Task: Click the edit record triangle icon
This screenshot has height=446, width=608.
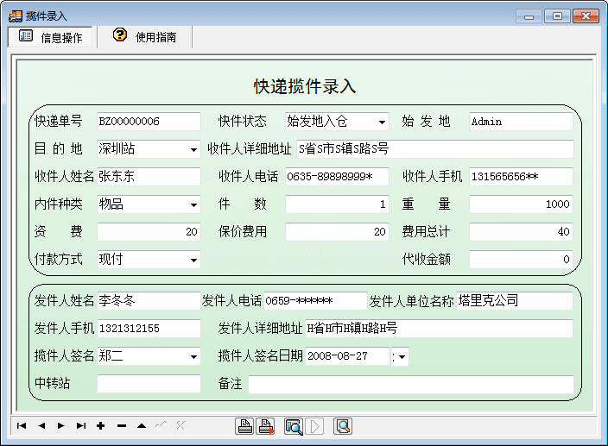Action: (141, 425)
